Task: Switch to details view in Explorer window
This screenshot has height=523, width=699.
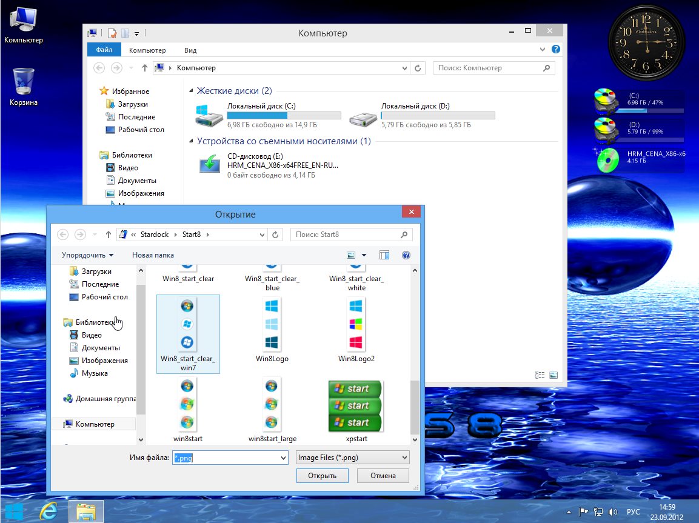Action: 541,375
